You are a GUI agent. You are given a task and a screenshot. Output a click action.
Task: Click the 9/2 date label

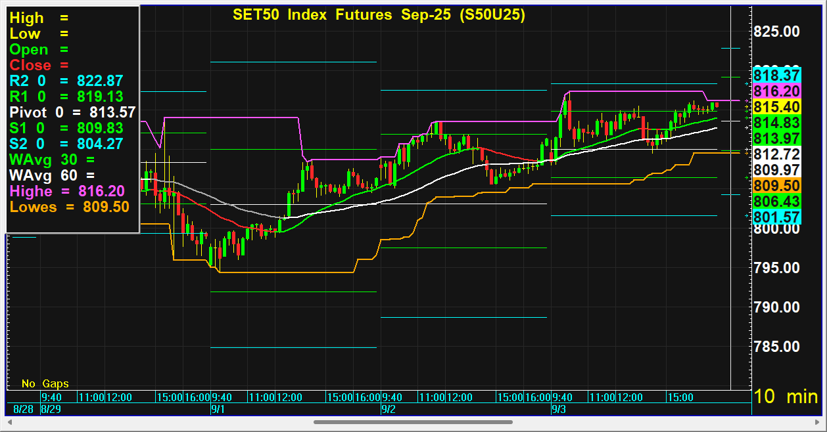coord(389,409)
